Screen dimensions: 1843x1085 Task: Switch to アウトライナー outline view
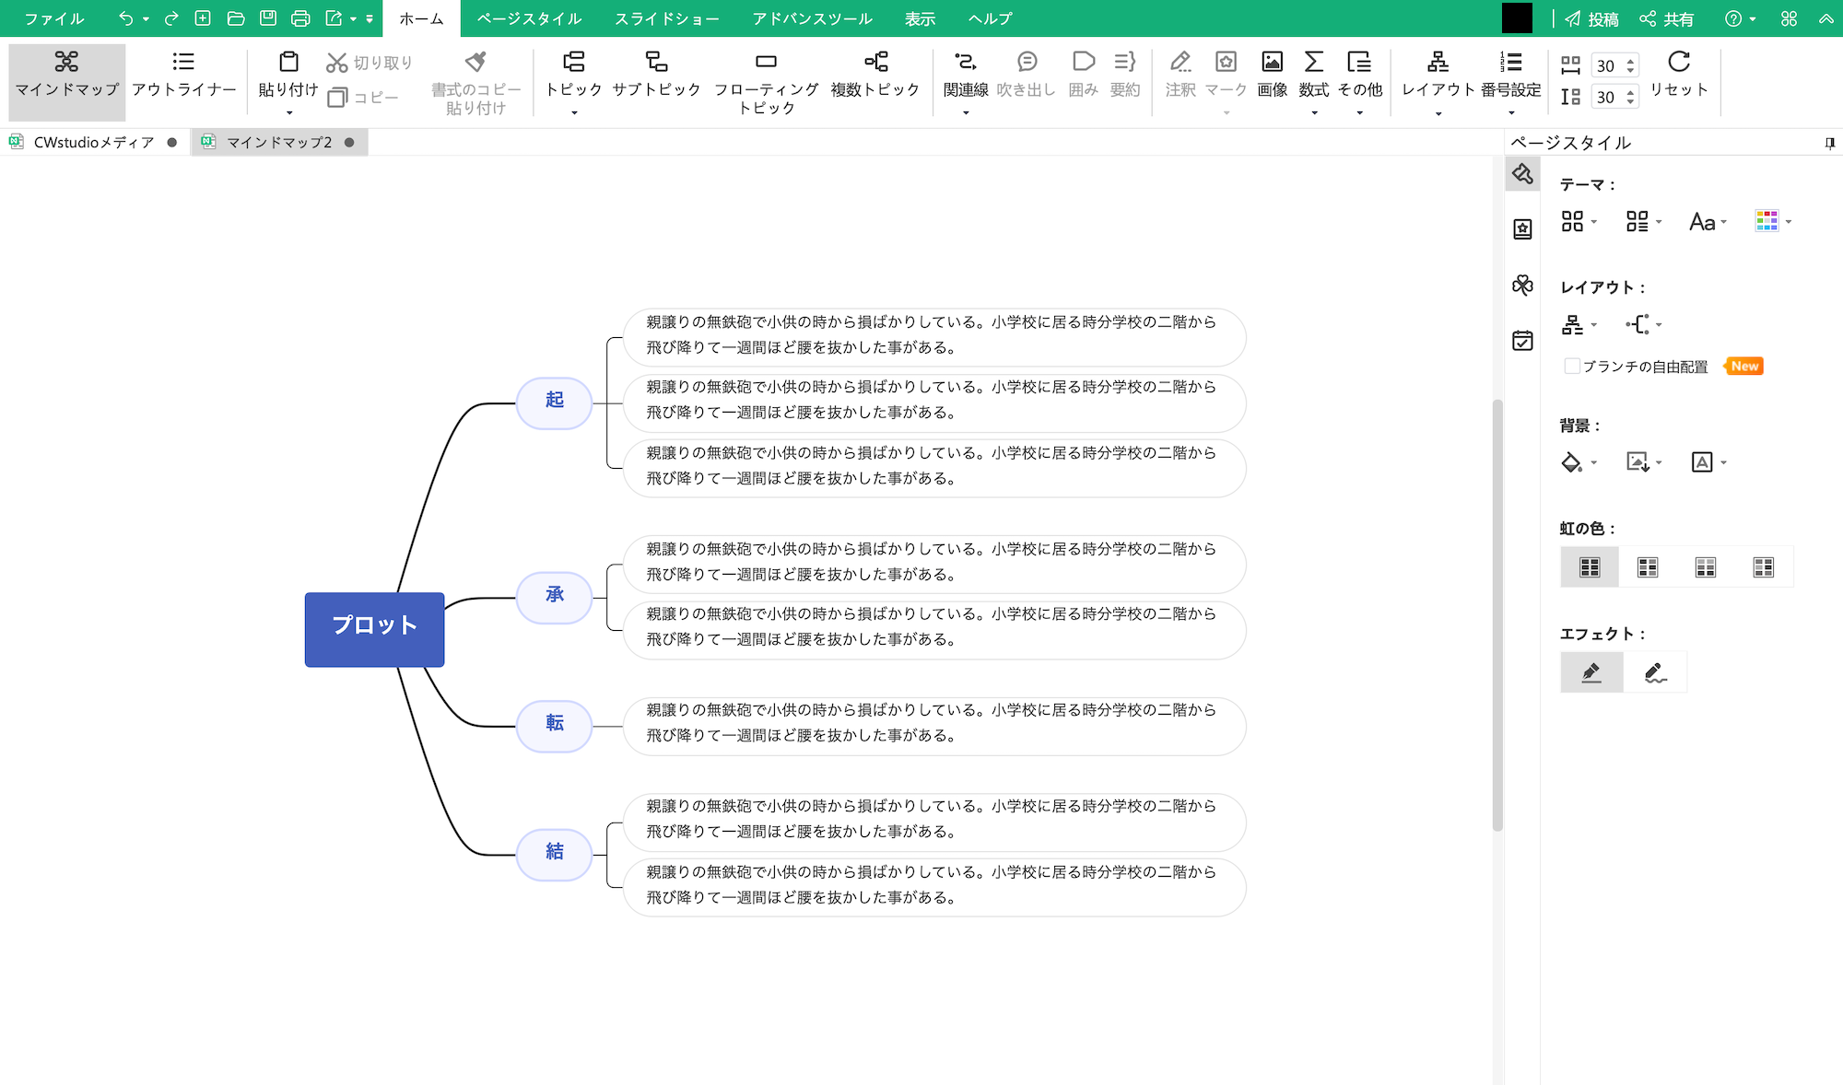184,74
